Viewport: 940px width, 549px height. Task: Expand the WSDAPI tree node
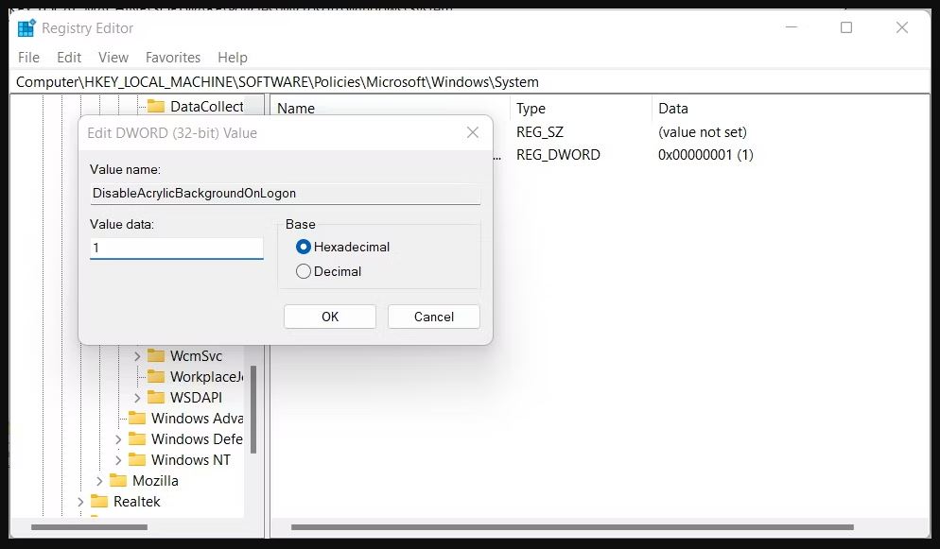tap(137, 398)
